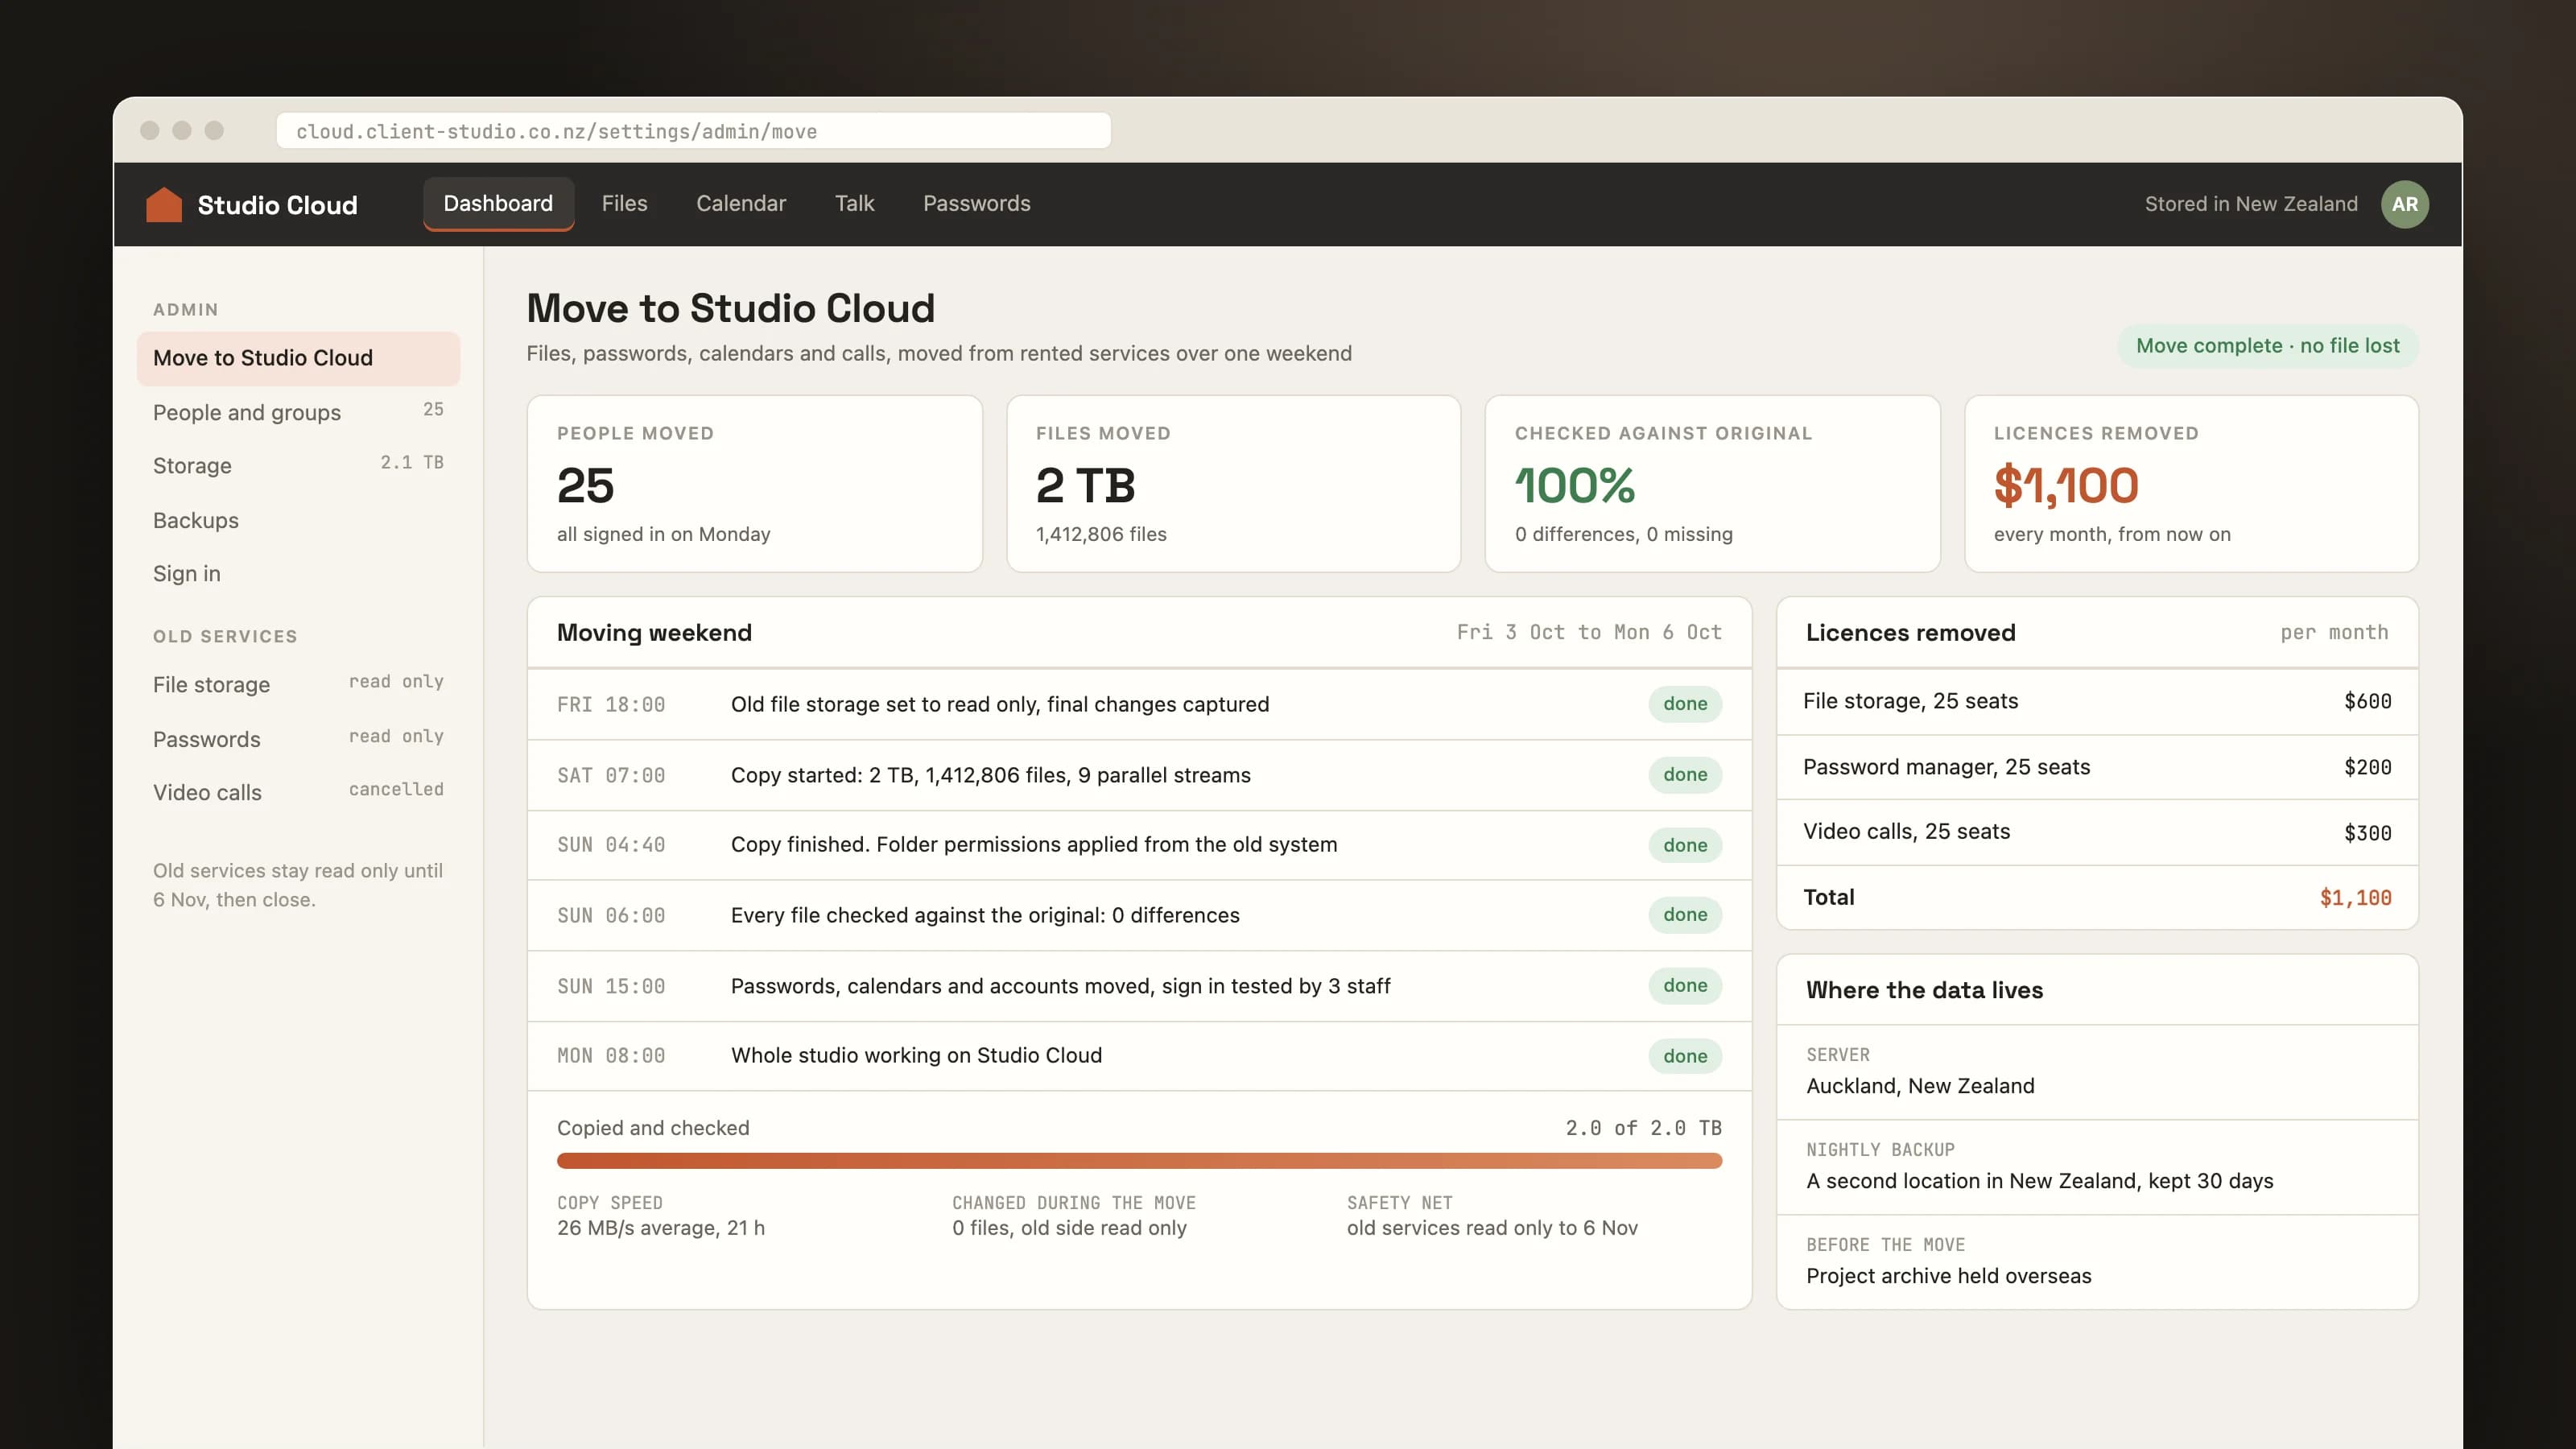The image size is (2576, 1449).
Task: Click 'Stored in New Zealand' header text
Action: pos(2251,204)
